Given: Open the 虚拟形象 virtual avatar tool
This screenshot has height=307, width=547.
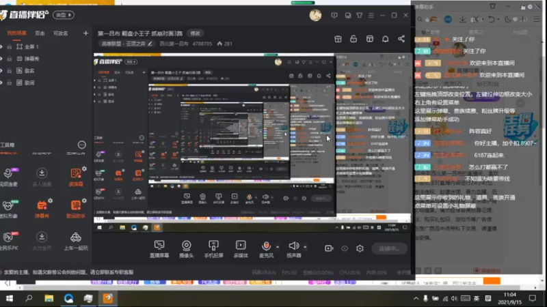Looking at the screenshot, I should click(x=9, y=209).
